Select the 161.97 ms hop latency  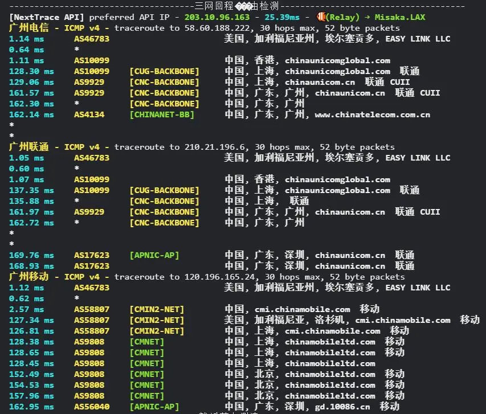(31, 212)
